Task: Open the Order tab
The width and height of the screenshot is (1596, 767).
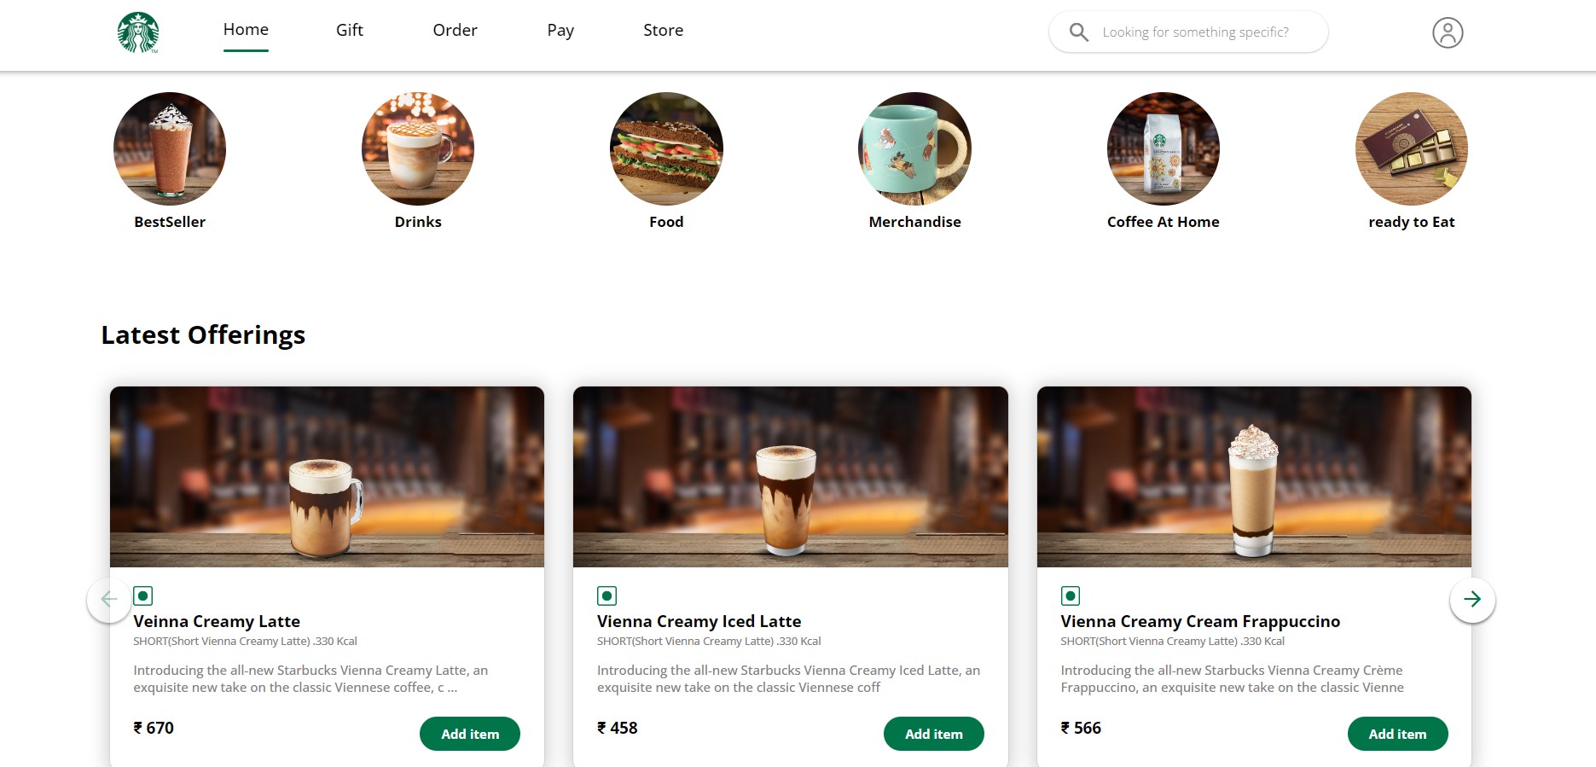Action: pos(455,31)
